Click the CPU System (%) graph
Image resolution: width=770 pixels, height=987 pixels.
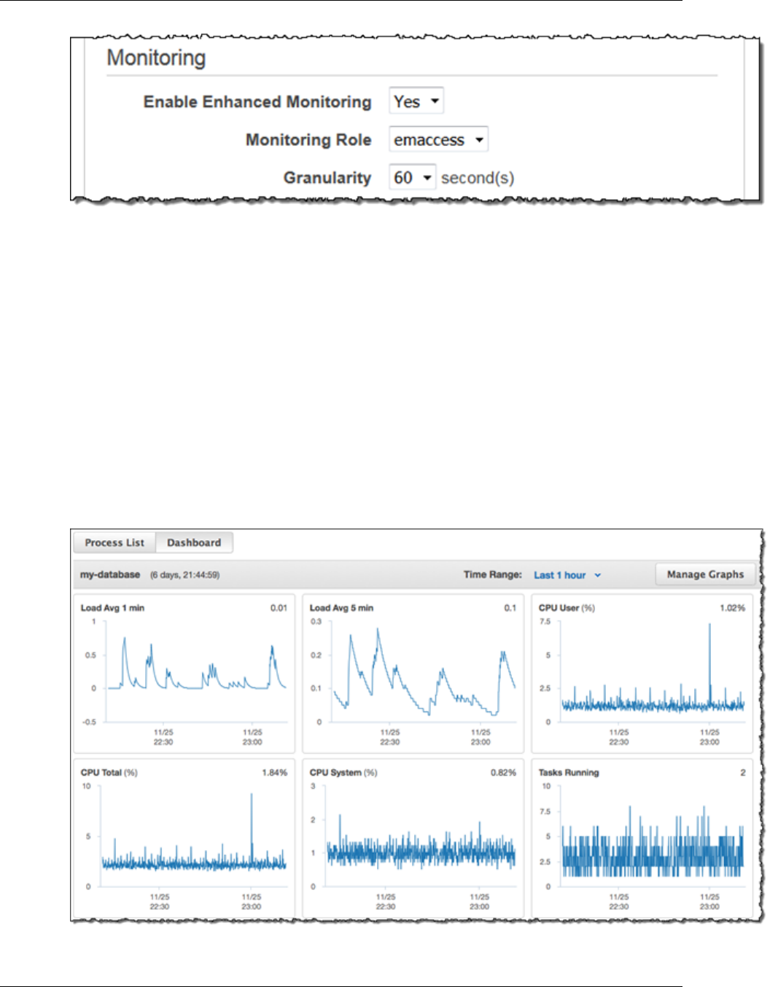click(413, 838)
